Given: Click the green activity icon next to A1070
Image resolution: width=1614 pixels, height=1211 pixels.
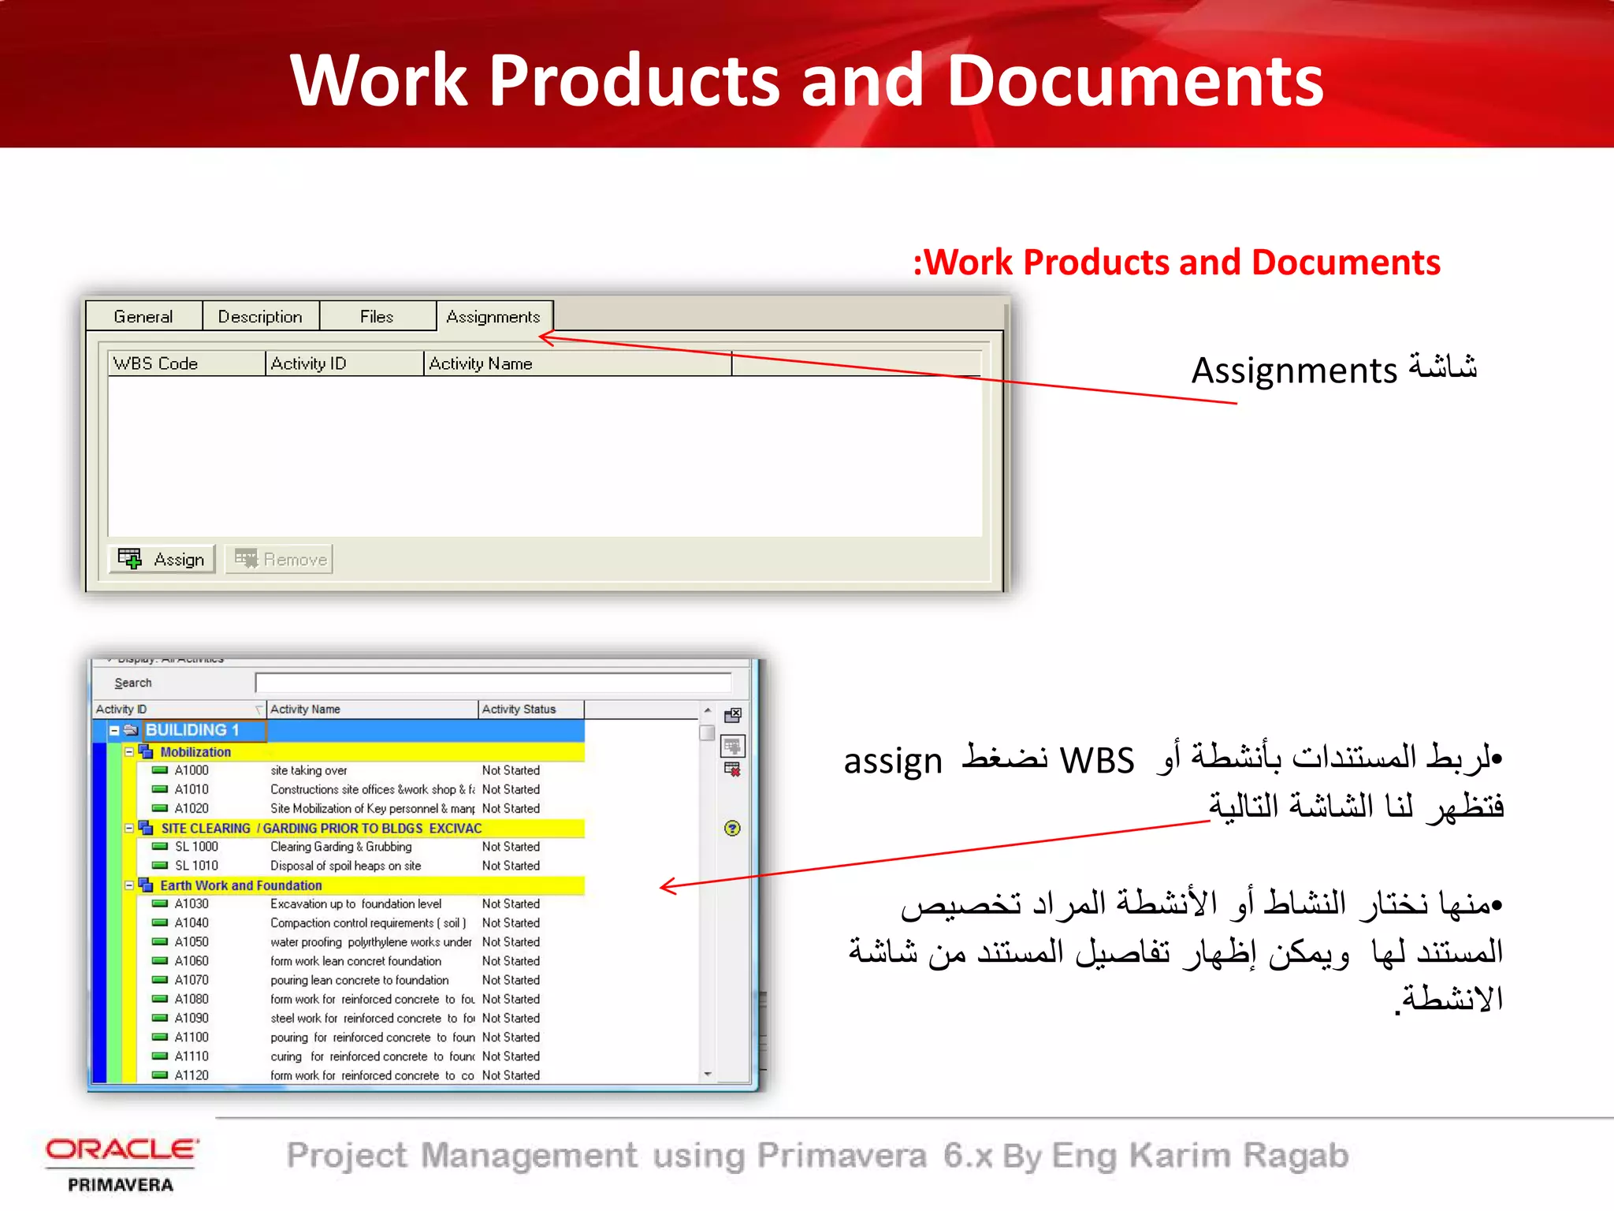Looking at the screenshot, I should point(160,980).
